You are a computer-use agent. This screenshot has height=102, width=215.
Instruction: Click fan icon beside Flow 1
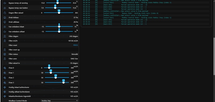click(x=5, y=73)
